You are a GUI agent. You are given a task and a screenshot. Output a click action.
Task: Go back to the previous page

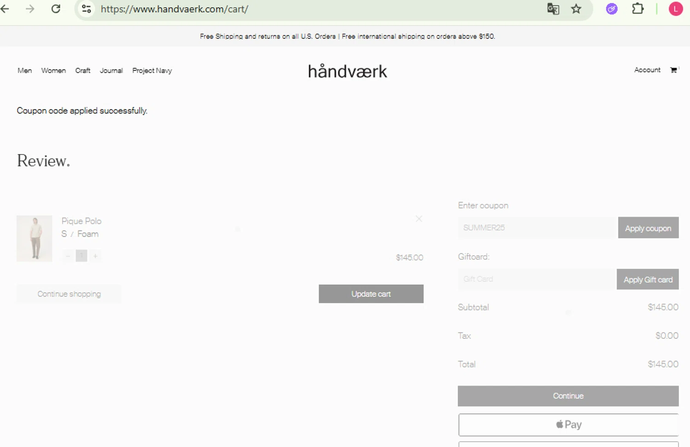point(6,9)
